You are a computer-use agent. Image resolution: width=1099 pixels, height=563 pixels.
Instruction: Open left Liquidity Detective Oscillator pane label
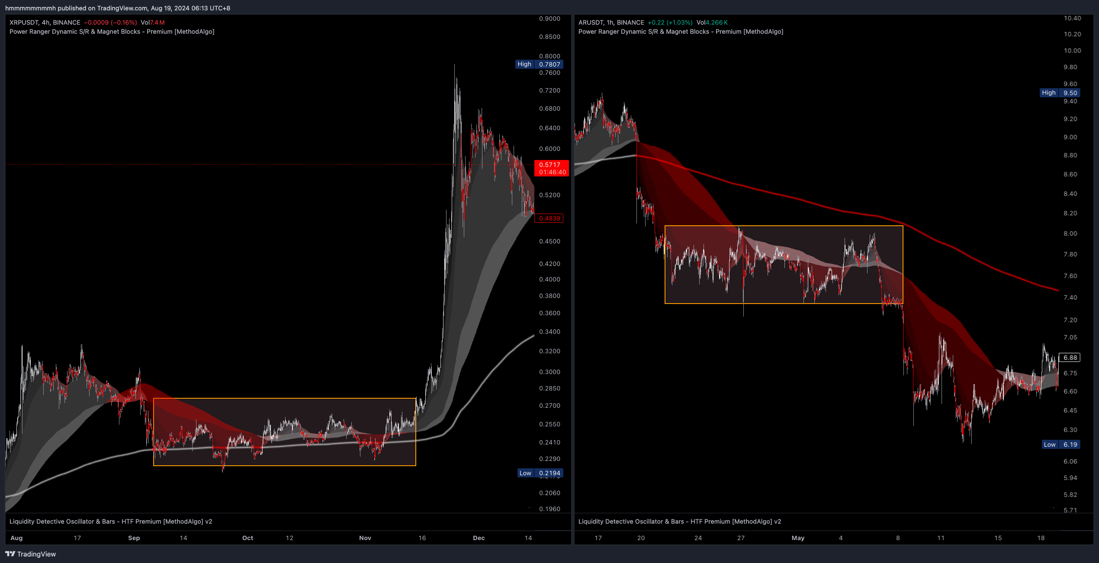(111, 521)
